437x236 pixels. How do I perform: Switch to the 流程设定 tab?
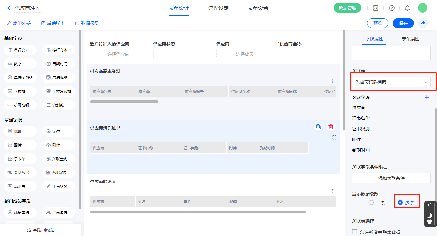tap(218, 8)
